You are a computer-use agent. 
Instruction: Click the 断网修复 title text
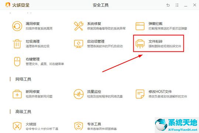pyautogui.click(x=33, y=92)
